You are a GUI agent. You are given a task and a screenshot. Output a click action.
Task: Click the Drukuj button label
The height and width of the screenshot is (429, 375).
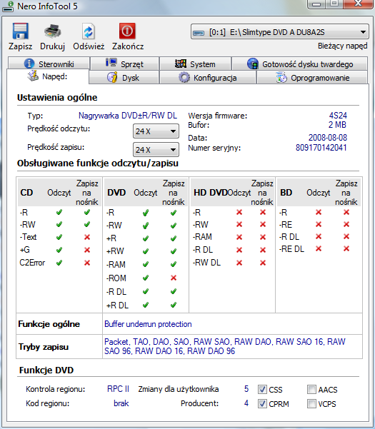pyautogui.click(x=53, y=46)
